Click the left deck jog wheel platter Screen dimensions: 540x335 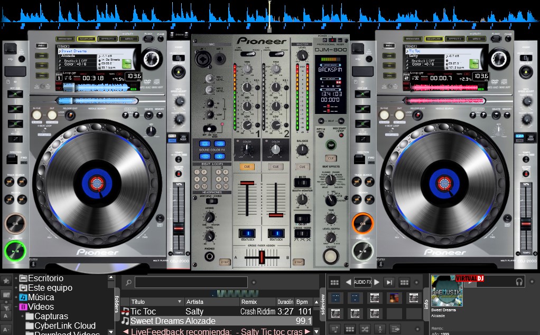tap(97, 183)
